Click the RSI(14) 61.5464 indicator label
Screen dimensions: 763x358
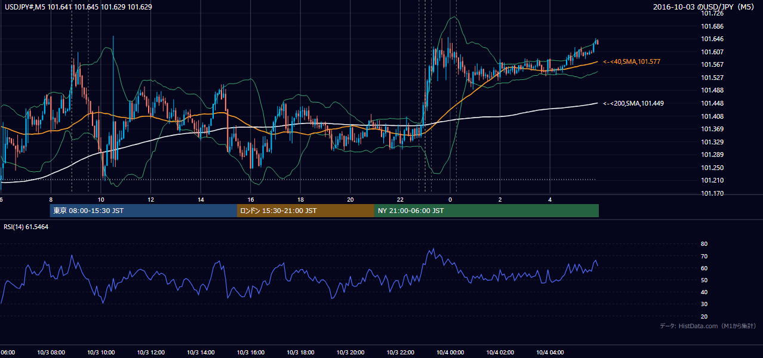tap(26, 227)
